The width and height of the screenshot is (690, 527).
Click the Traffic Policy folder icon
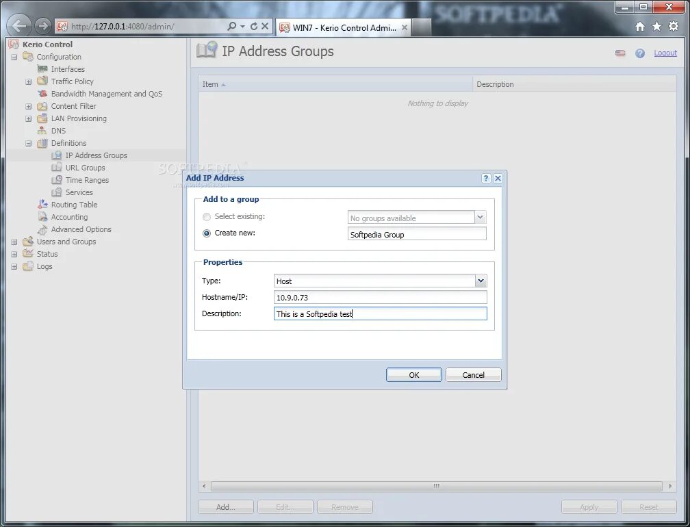pyautogui.click(x=42, y=81)
